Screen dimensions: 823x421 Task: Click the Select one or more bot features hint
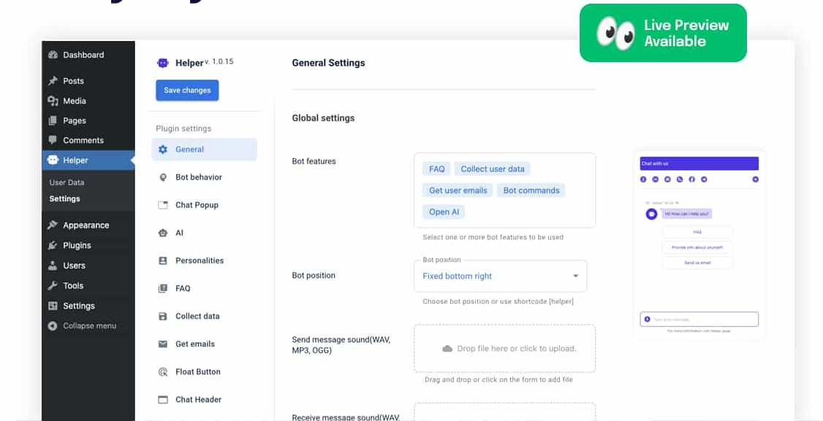pos(493,238)
